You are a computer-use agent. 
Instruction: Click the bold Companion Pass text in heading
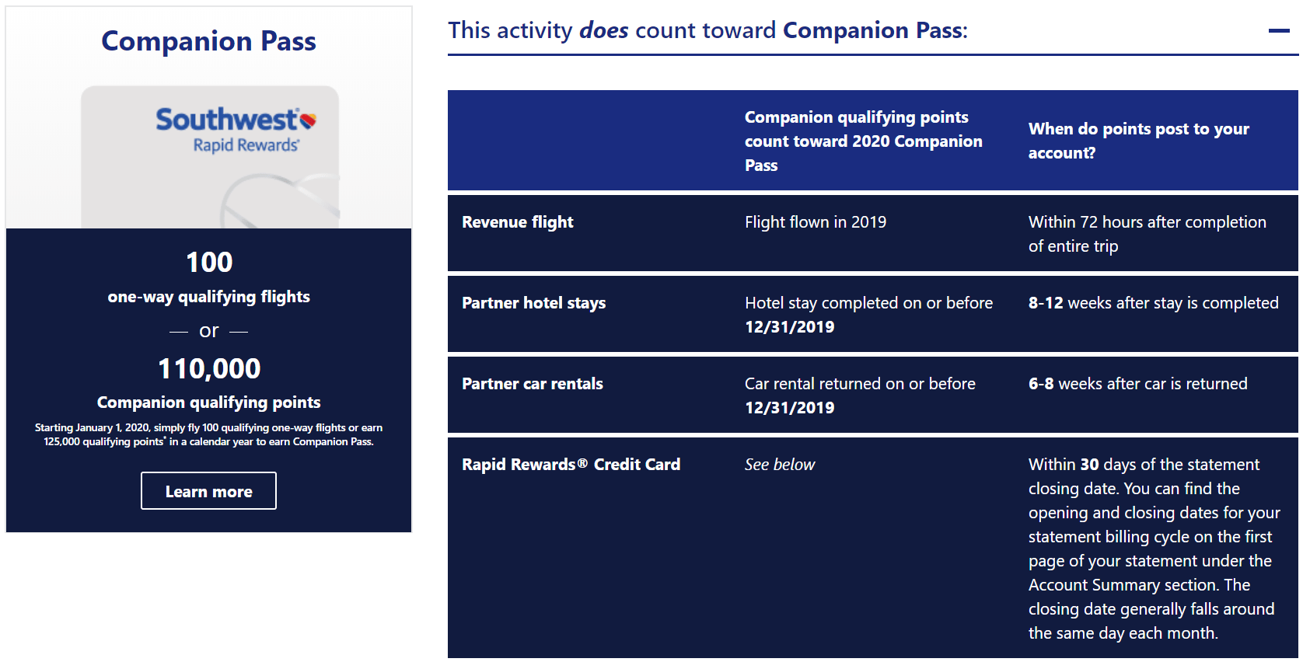872,30
